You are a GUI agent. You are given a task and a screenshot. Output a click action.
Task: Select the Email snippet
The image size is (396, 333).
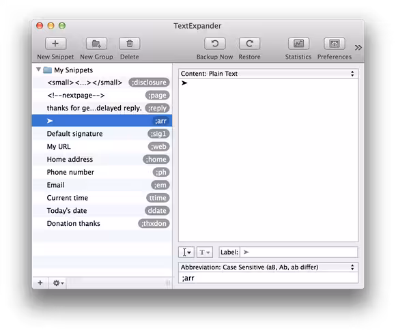[x=102, y=185]
